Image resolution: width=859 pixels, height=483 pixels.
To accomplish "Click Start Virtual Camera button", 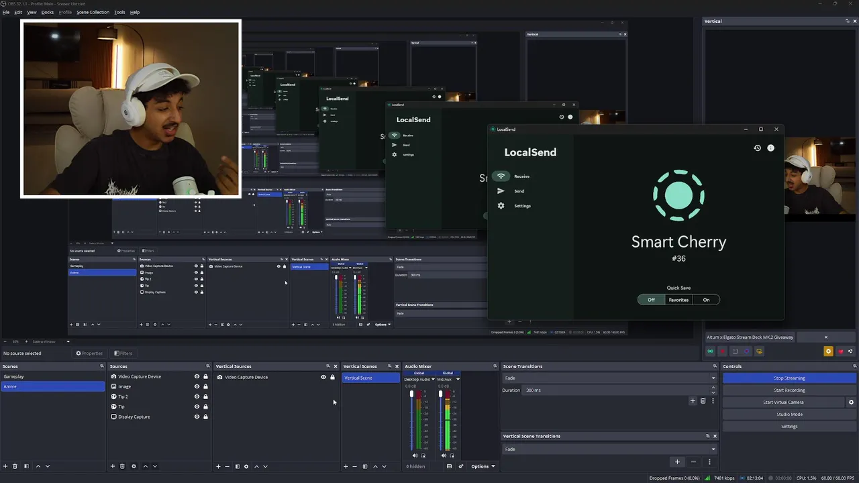I will click(783, 402).
